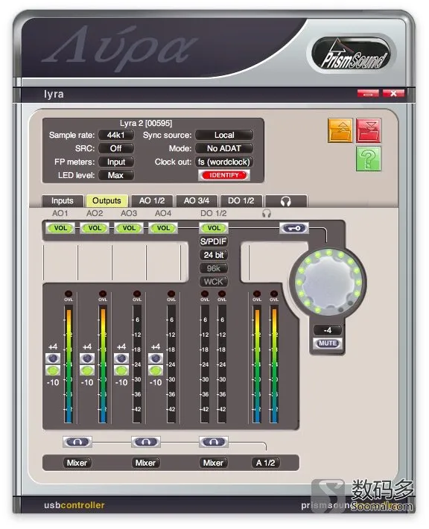Open the Mixer source selector for DO 1/2

coord(214,463)
